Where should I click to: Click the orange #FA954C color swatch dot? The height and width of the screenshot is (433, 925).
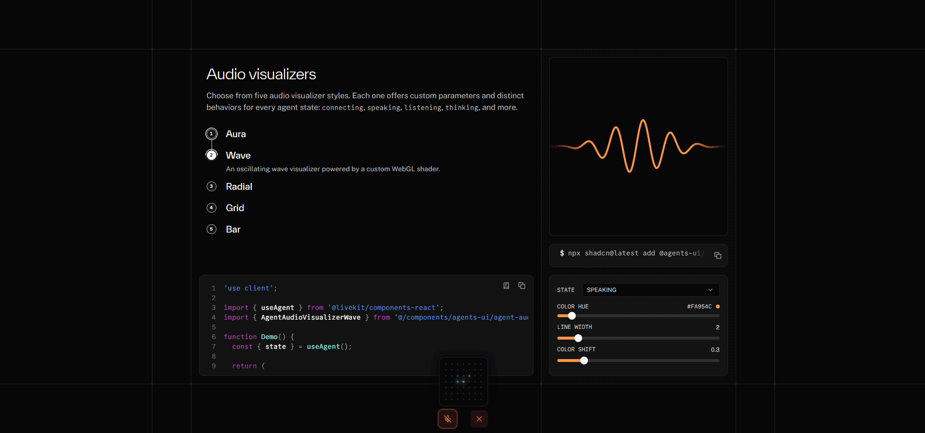click(x=718, y=307)
